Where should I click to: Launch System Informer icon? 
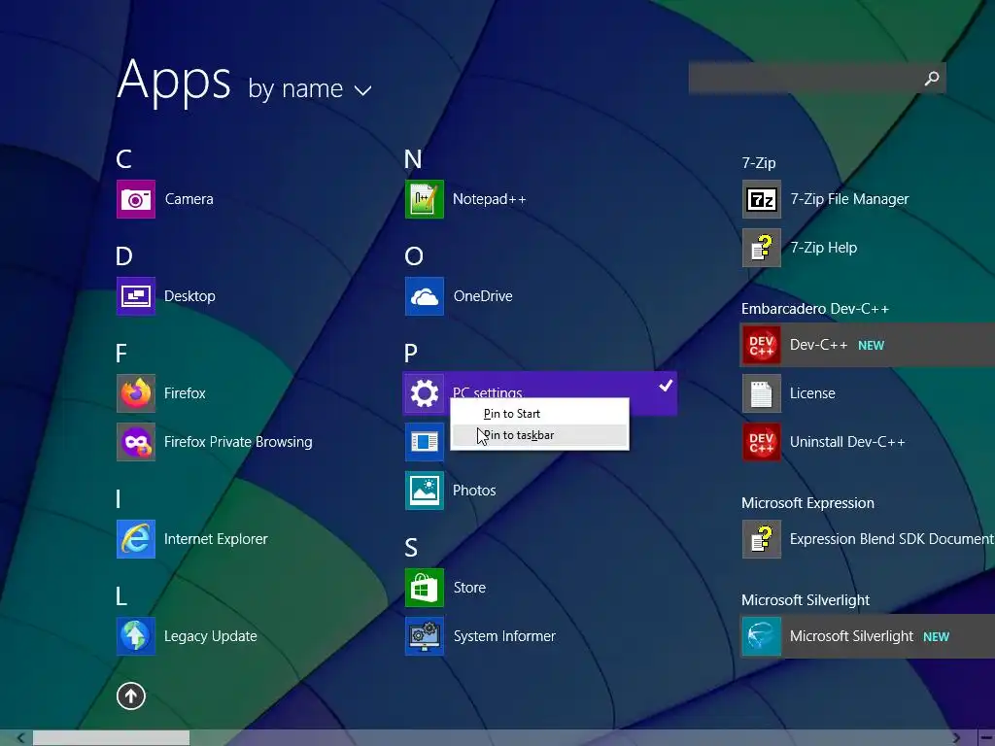pyautogui.click(x=425, y=636)
